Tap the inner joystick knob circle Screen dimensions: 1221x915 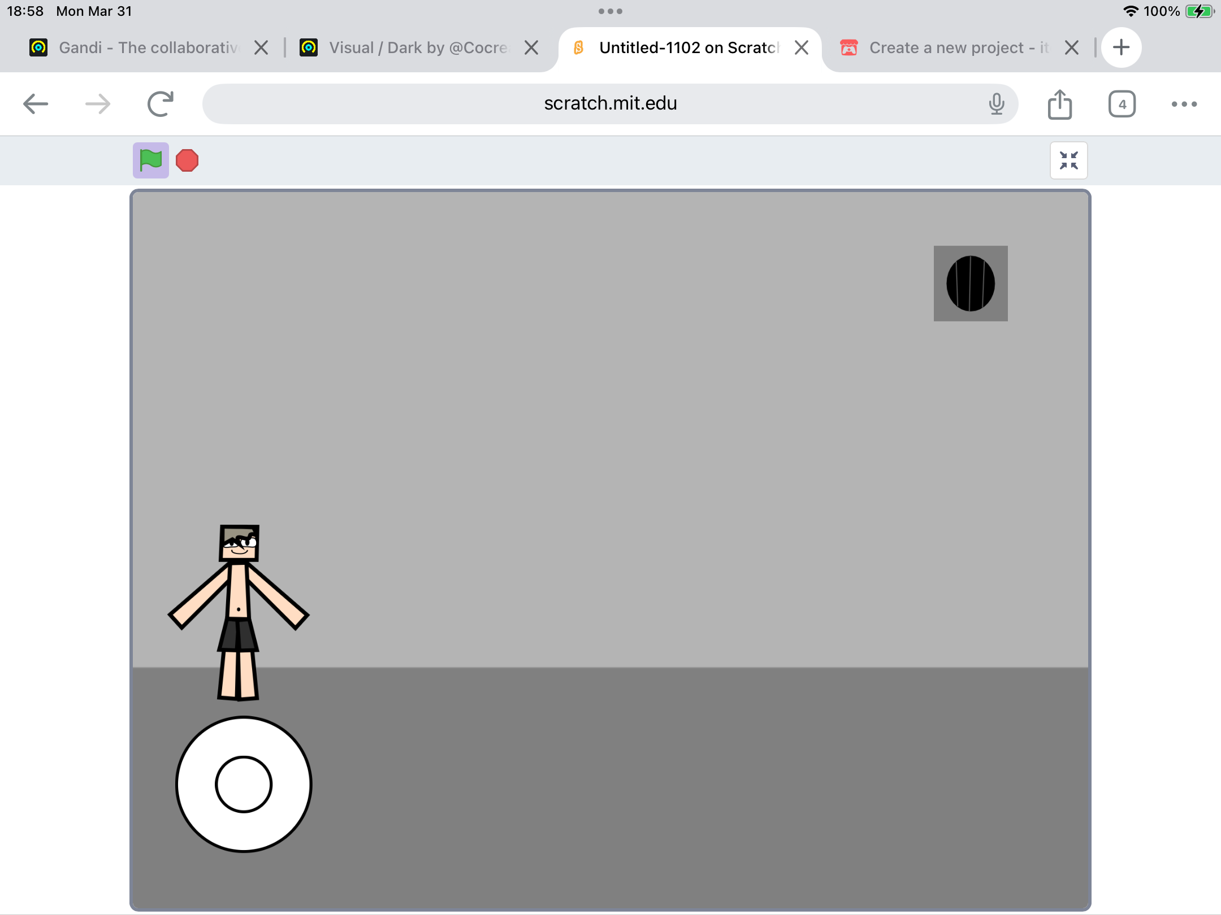pos(244,785)
